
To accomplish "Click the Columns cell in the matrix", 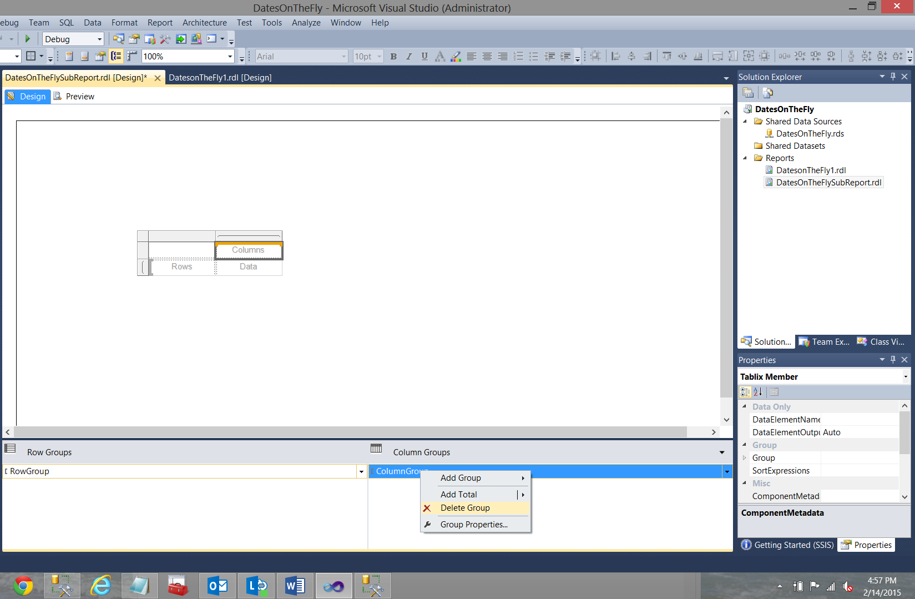I will click(x=249, y=250).
